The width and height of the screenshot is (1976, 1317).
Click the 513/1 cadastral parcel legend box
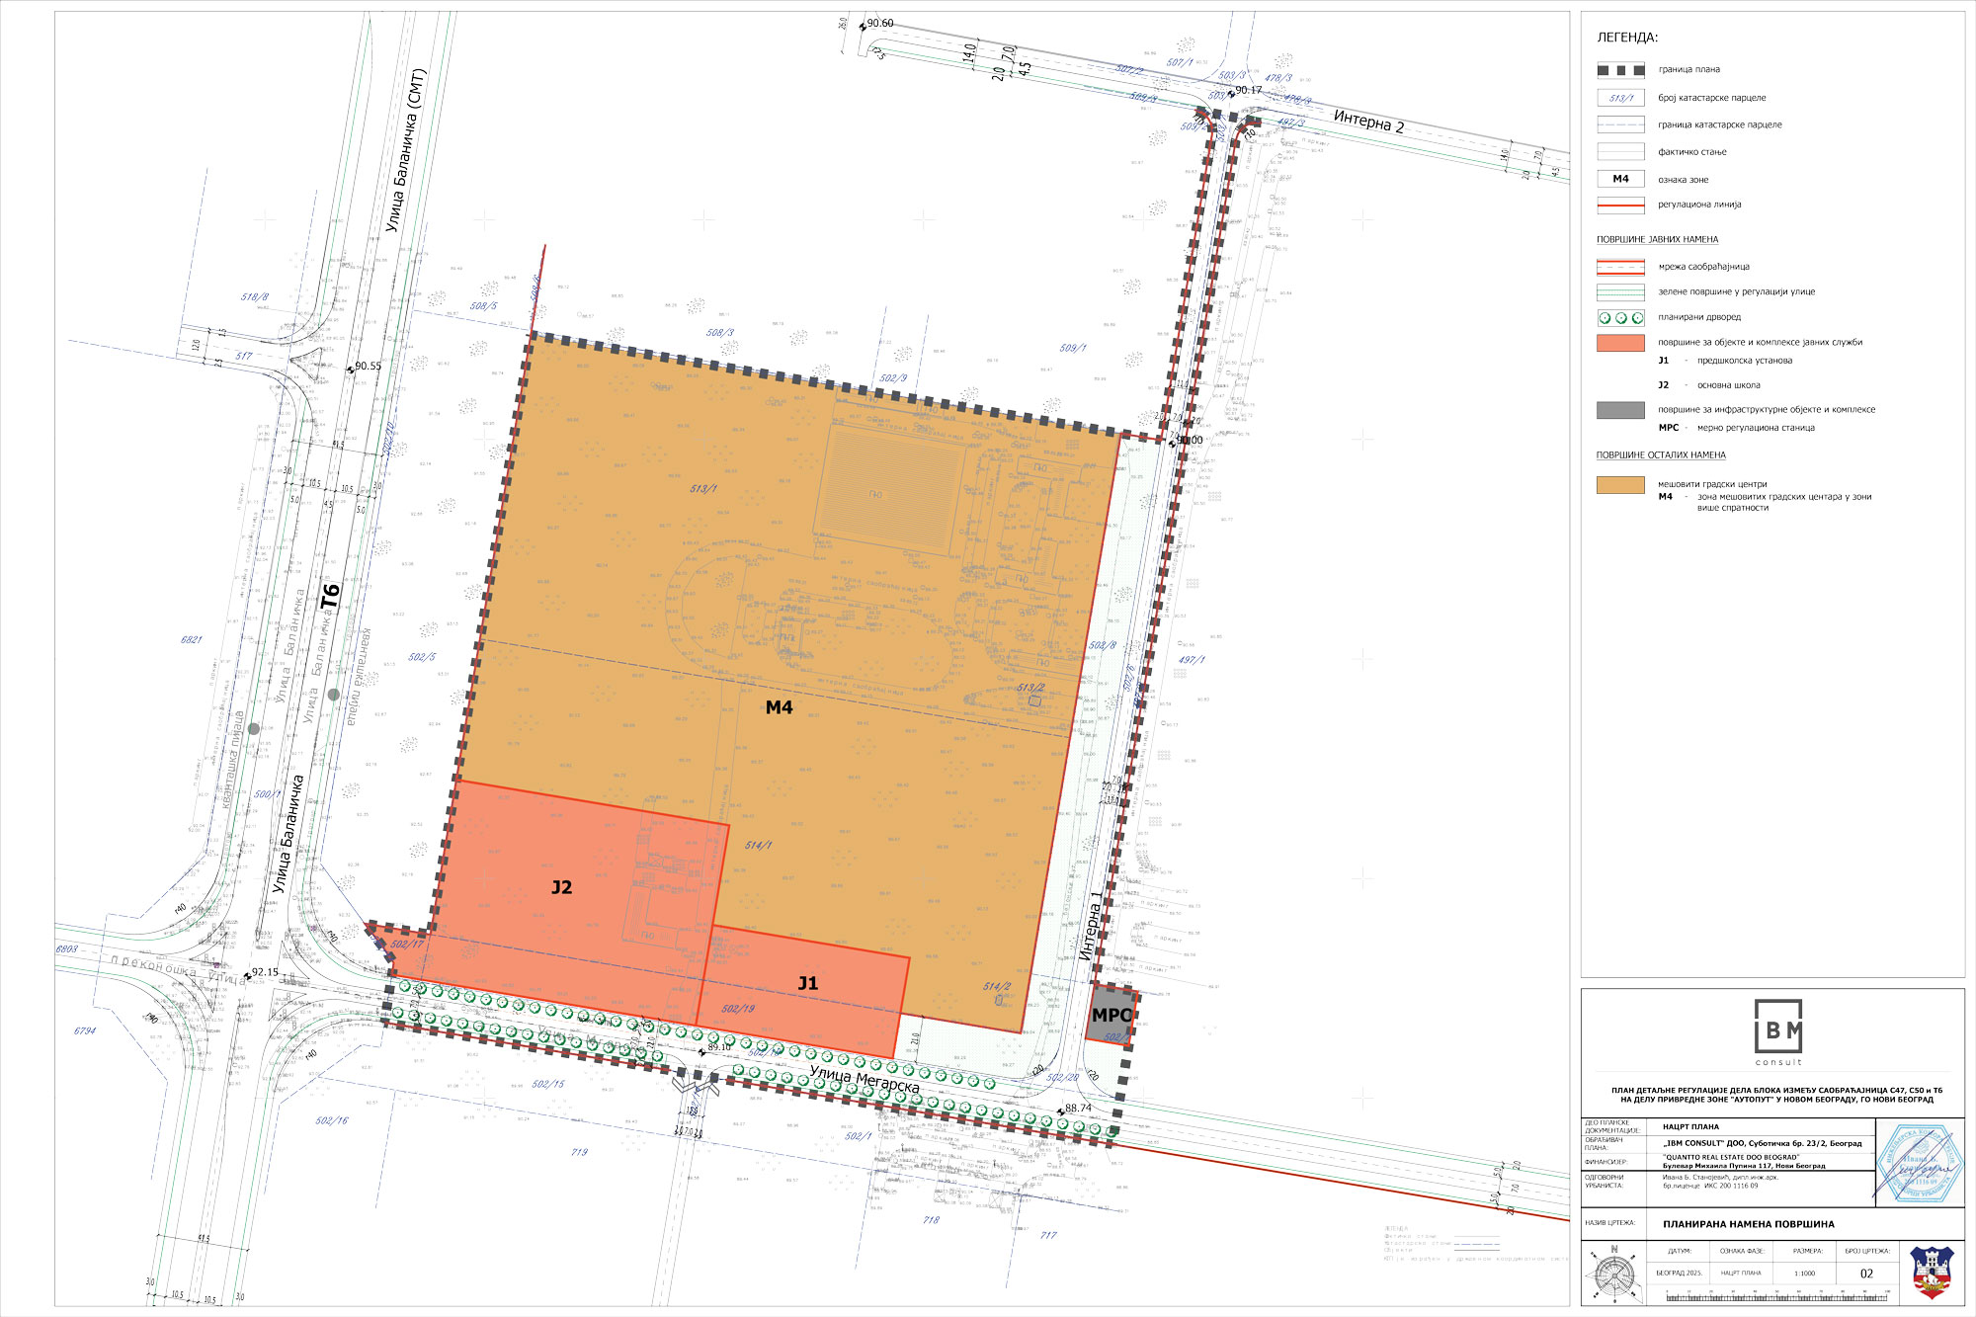pyautogui.click(x=1620, y=98)
